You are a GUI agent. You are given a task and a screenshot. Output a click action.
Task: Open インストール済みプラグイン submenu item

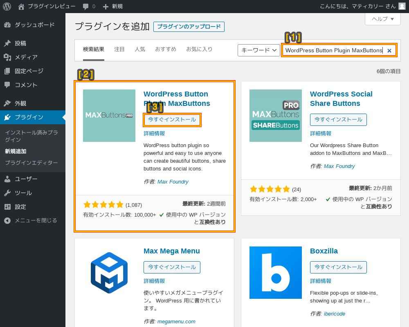click(31, 136)
